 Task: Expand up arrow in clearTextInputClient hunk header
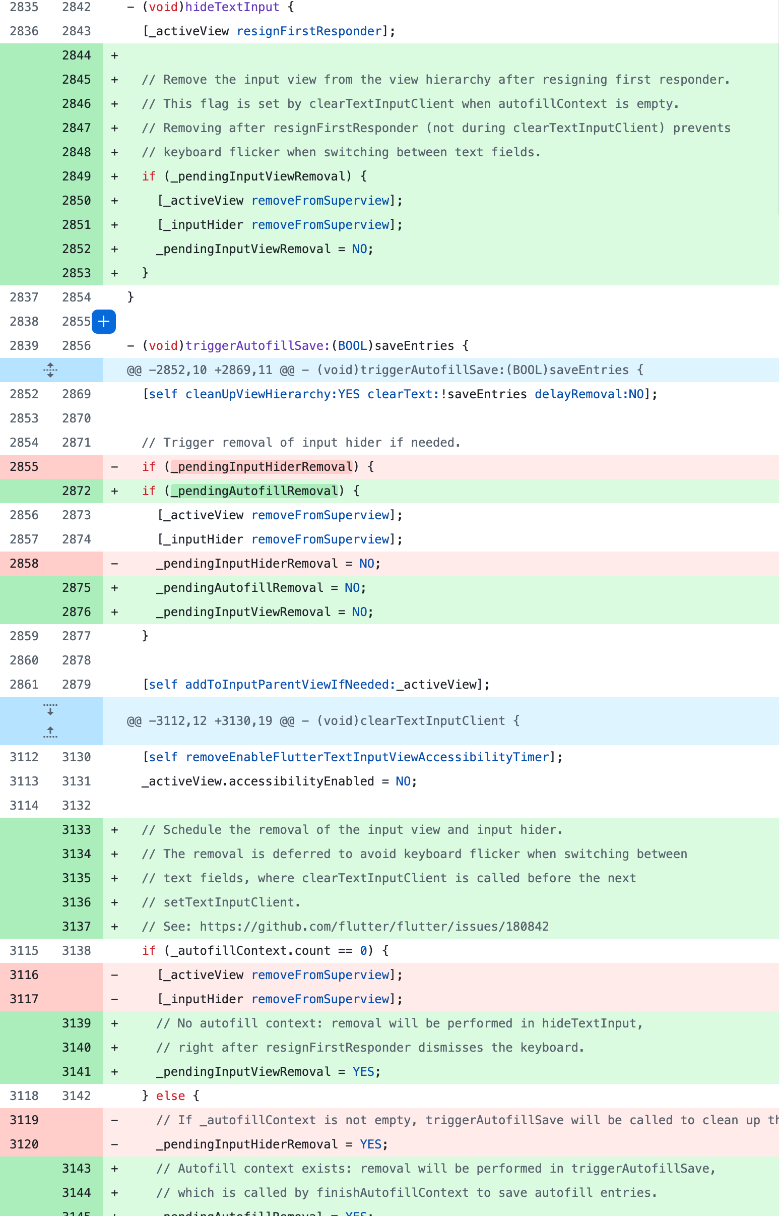[50, 732]
